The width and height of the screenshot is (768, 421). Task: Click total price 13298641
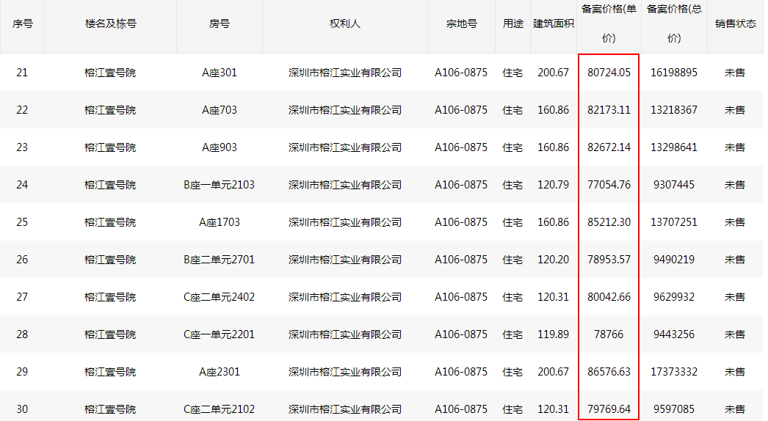pos(673,147)
